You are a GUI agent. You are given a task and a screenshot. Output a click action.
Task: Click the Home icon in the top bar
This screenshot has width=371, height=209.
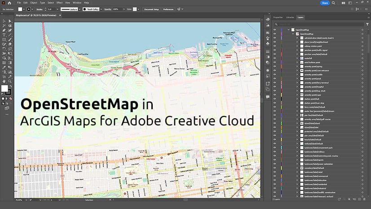click(10, 3)
